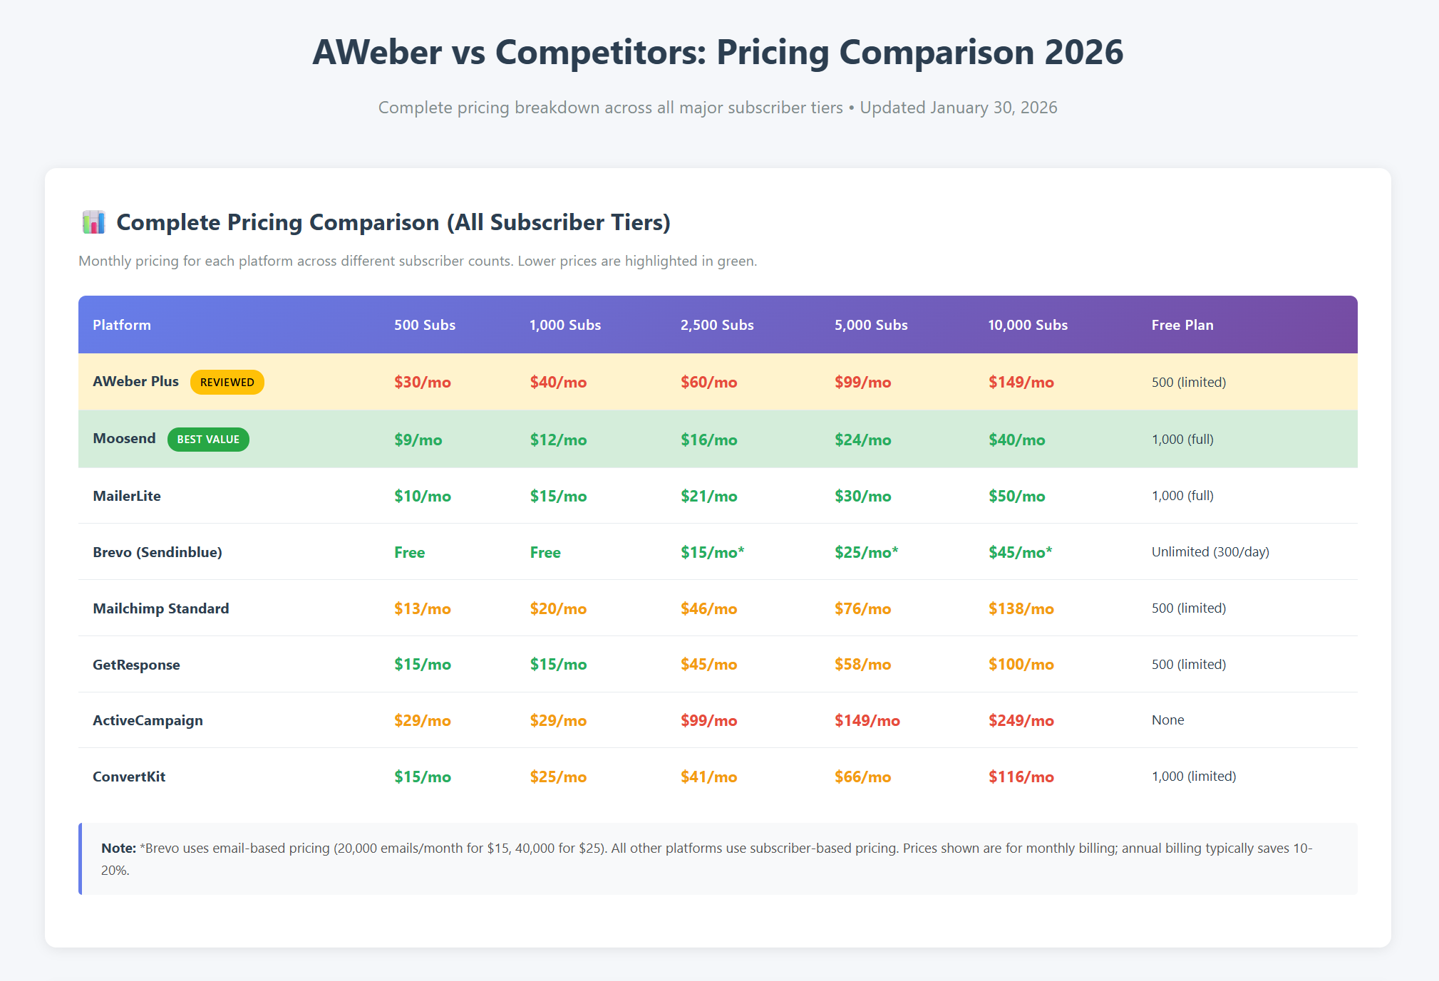Click the REVIEWED badge next to AWeber Plus
This screenshot has width=1439, height=981.
(227, 383)
